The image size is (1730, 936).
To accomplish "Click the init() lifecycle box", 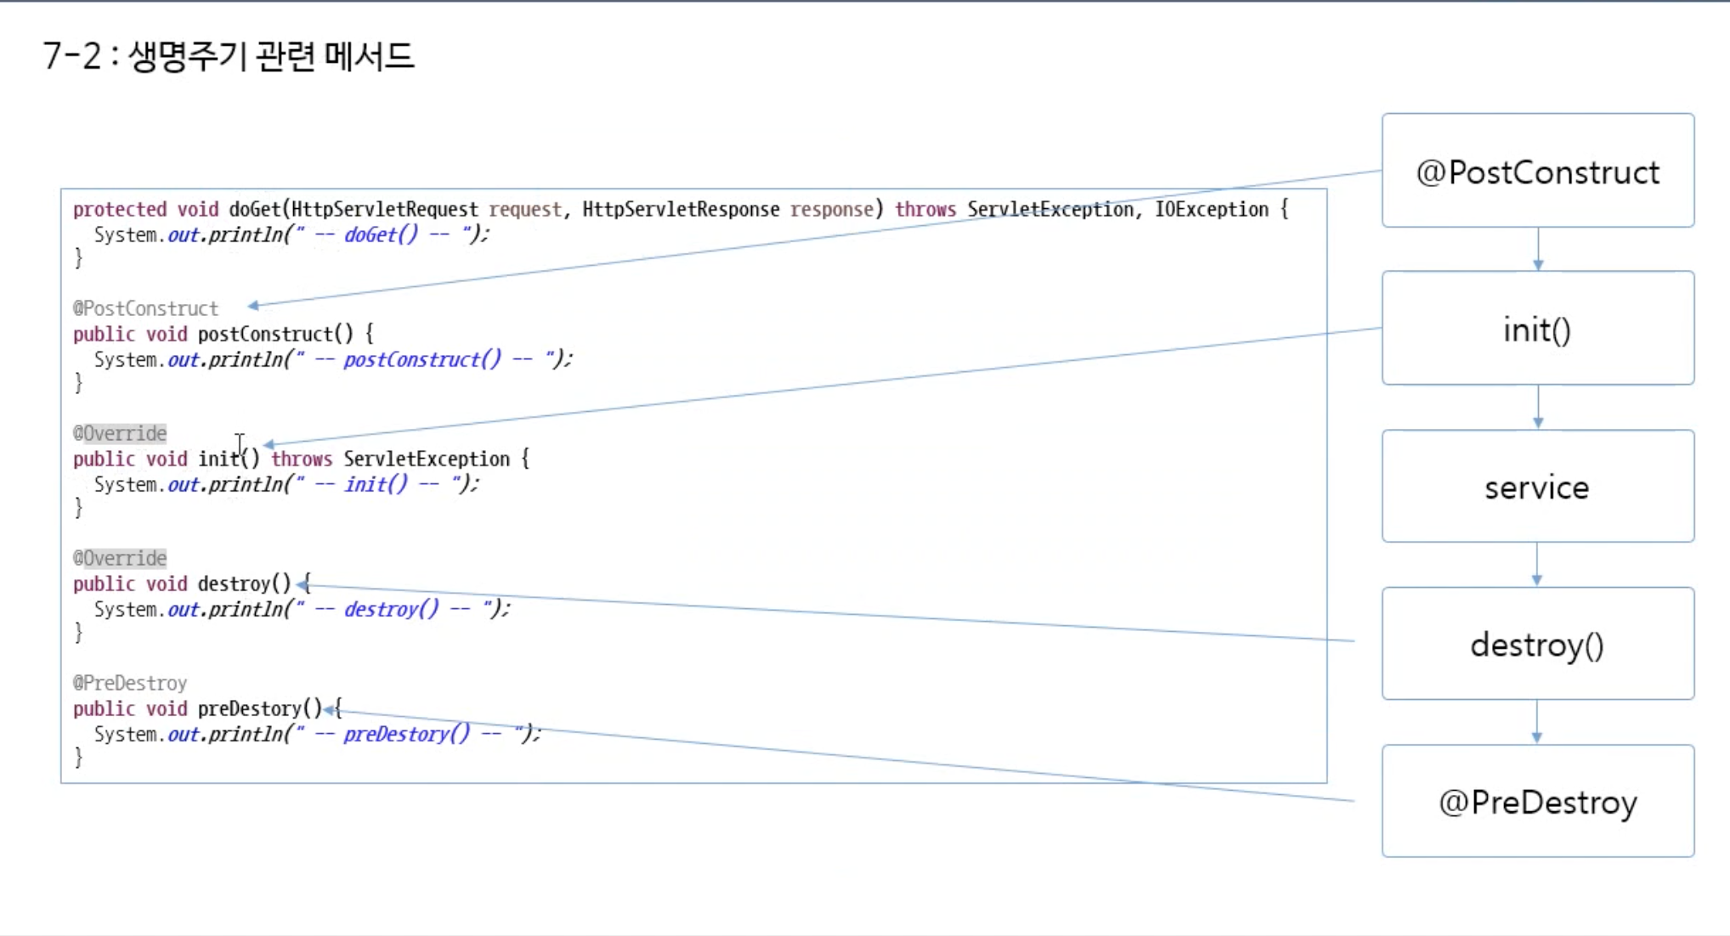I will tap(1537, 329).
